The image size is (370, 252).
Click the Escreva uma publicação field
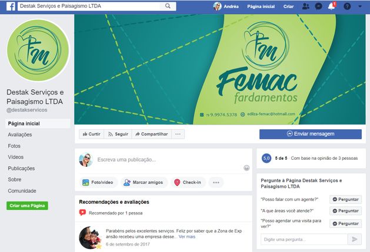tap(170, 160)
